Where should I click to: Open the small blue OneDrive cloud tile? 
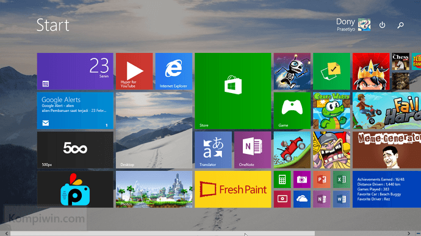point(302,199)
